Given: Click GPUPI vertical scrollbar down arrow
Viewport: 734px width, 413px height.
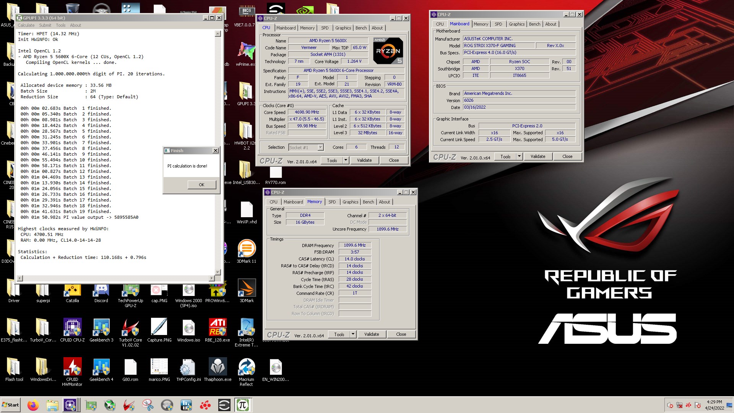Looking at the screenshot, I should click(x=218, y=272).
